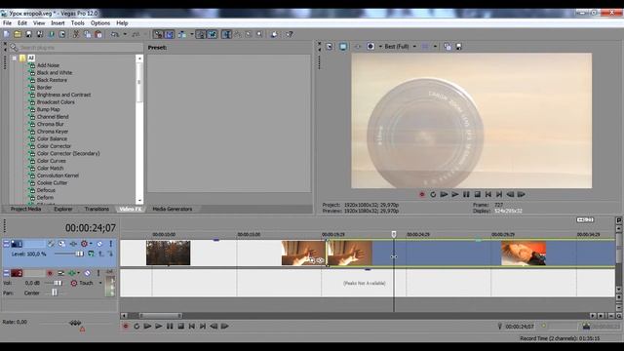Click Play in the timeline transport bar
This screenshot has width=624, height=351.
pyautogui.click(x=158, y=326)
